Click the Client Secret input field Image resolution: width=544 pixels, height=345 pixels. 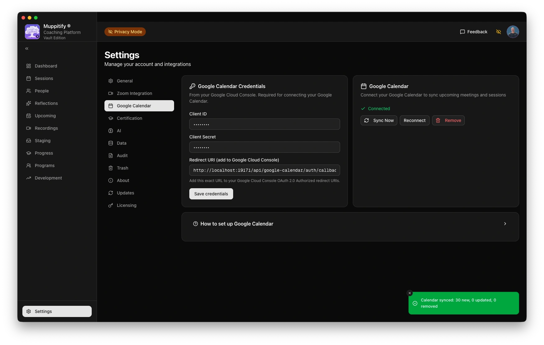[x=265, y=147]
